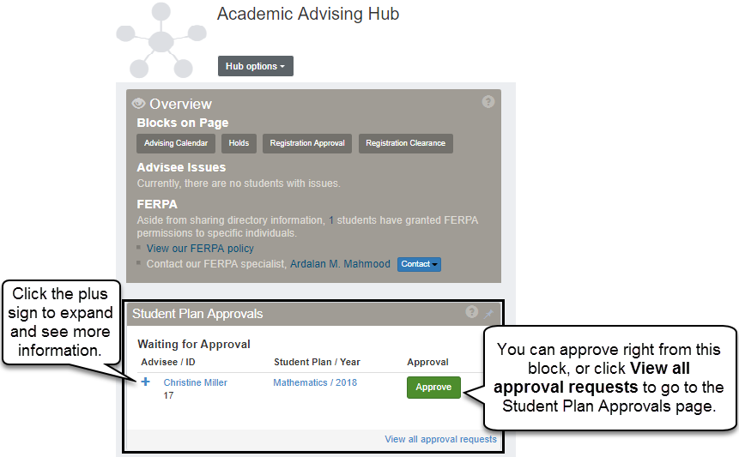Open the FERPA specialist Contact dropdown
This screenshot has height=457, width=739.
coord(419,264)
